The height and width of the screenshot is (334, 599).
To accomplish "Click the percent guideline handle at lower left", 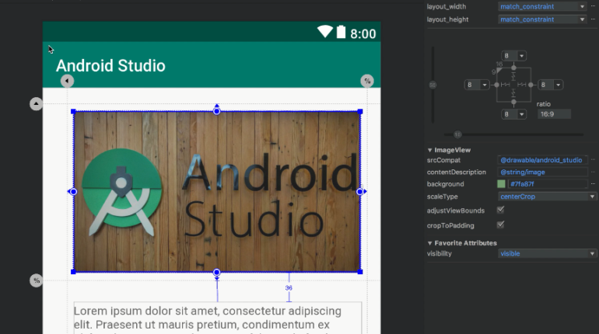I will pyautogui.click(x=36, y=280).
